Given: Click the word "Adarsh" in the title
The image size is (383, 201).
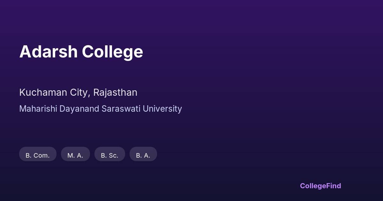Looking at the screenshot, I should coord(48,52).
